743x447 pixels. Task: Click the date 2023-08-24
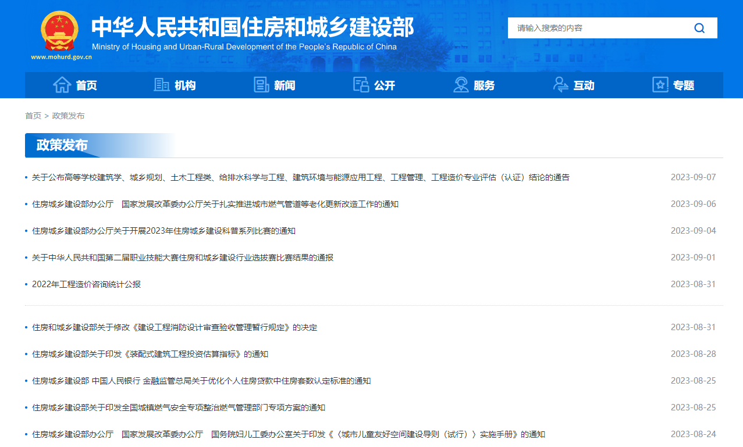(x=693, y=434)
